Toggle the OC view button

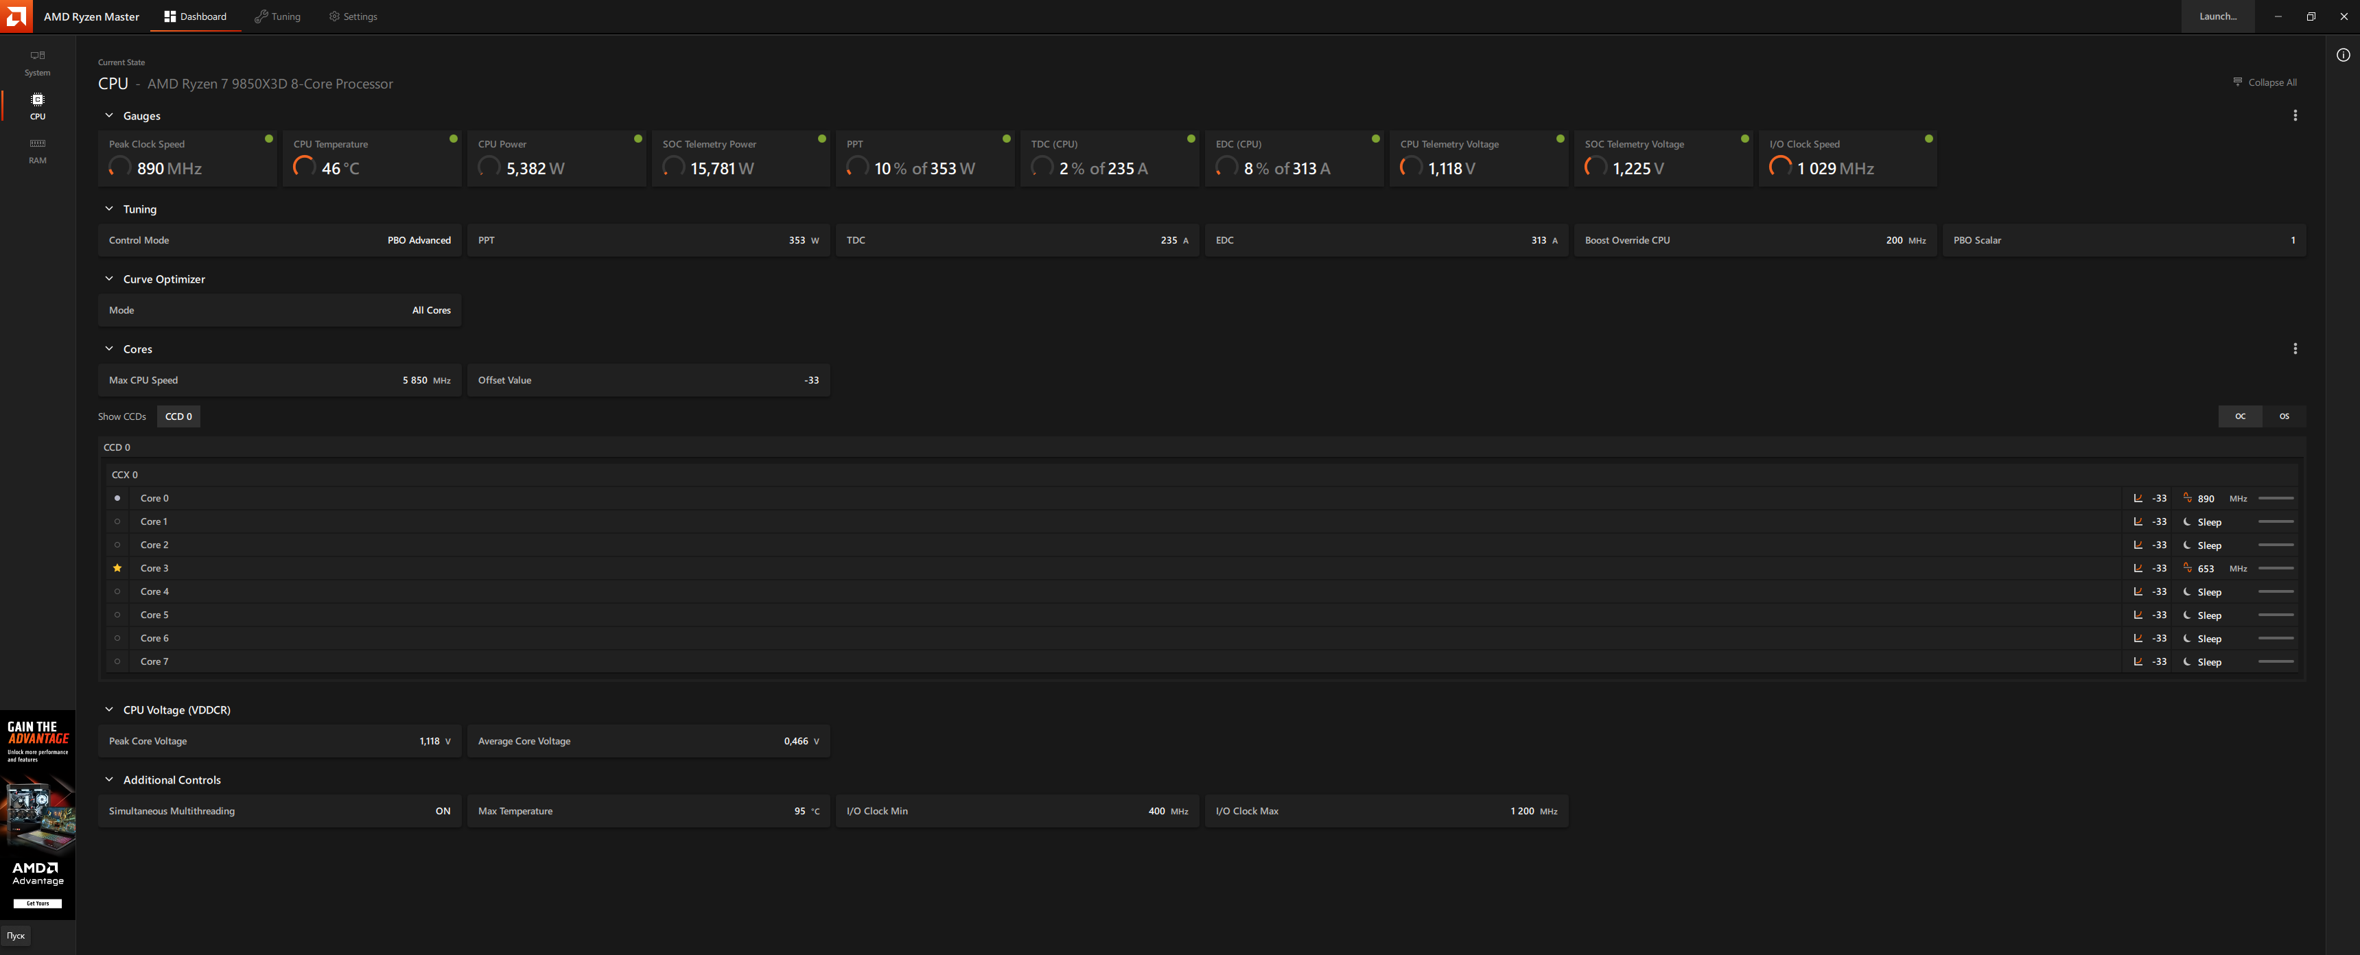click(x=2239, y=416)
